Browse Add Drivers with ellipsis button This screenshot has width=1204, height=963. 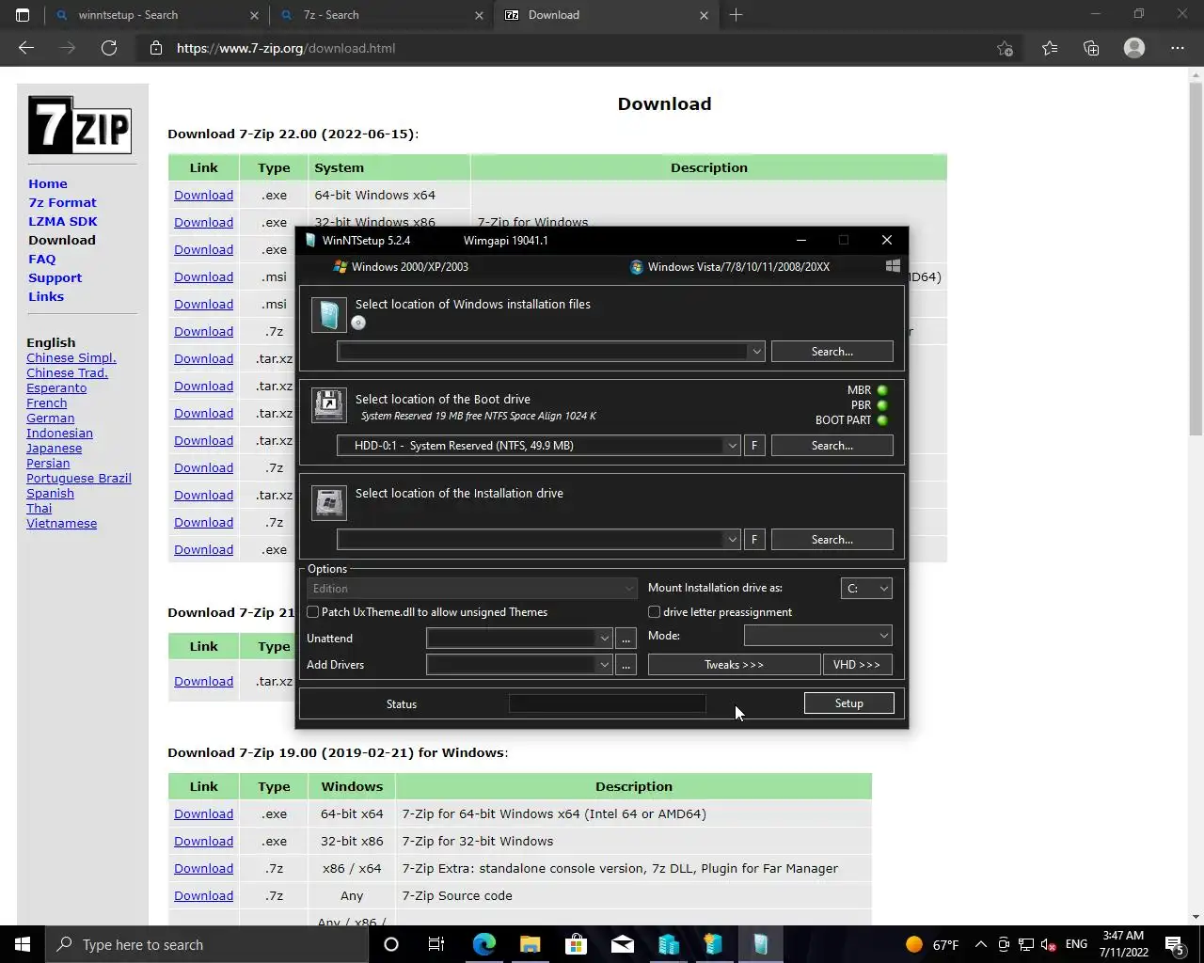pyautogui.click(x=626, y=665)
